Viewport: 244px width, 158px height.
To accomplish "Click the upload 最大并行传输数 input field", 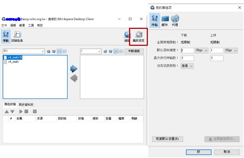I will click(x=217, y=58).
